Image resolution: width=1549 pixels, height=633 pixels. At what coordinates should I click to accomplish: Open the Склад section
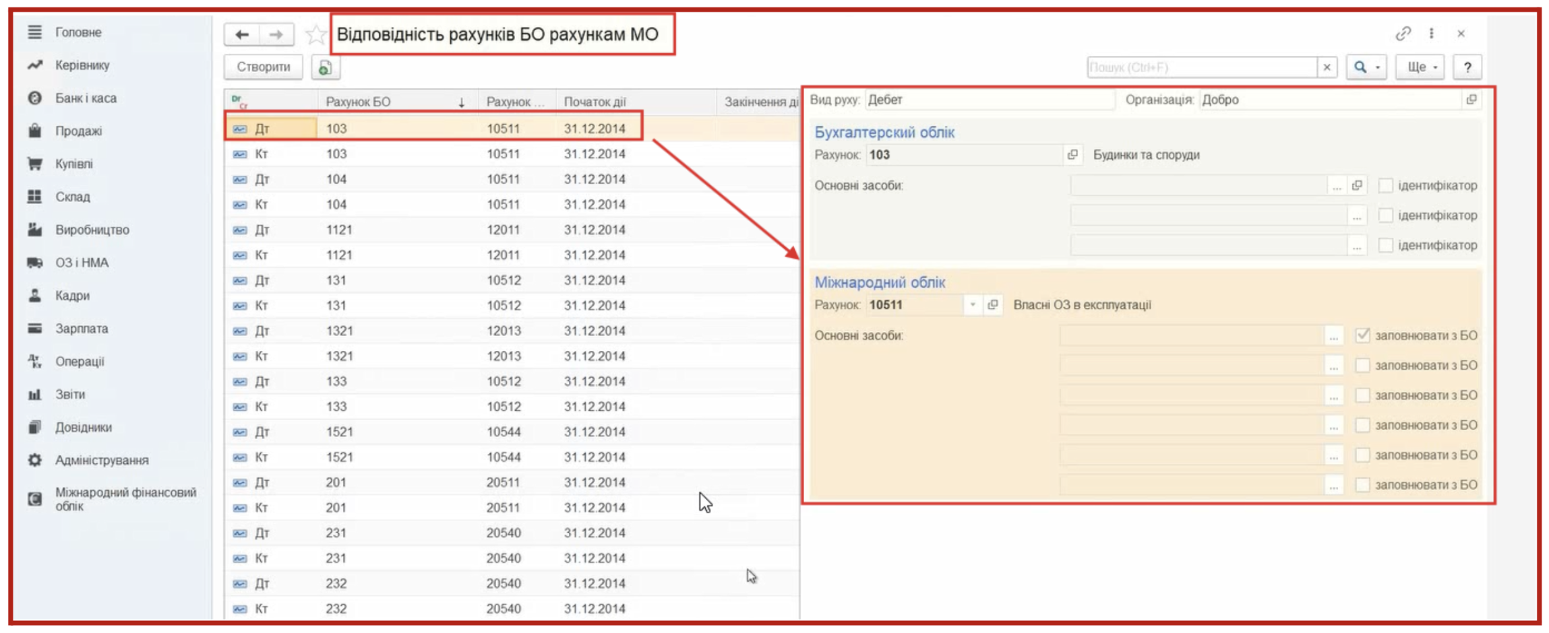pyautogui.click(x=72, y=197)
